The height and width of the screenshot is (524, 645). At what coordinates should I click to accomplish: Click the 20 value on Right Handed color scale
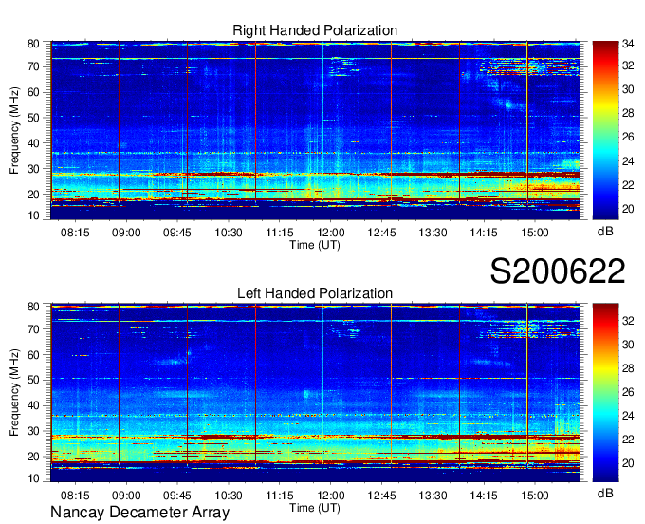click(628, 209)
